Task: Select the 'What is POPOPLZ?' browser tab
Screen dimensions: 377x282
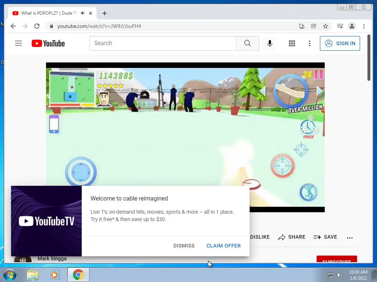Action: [52, 13]
